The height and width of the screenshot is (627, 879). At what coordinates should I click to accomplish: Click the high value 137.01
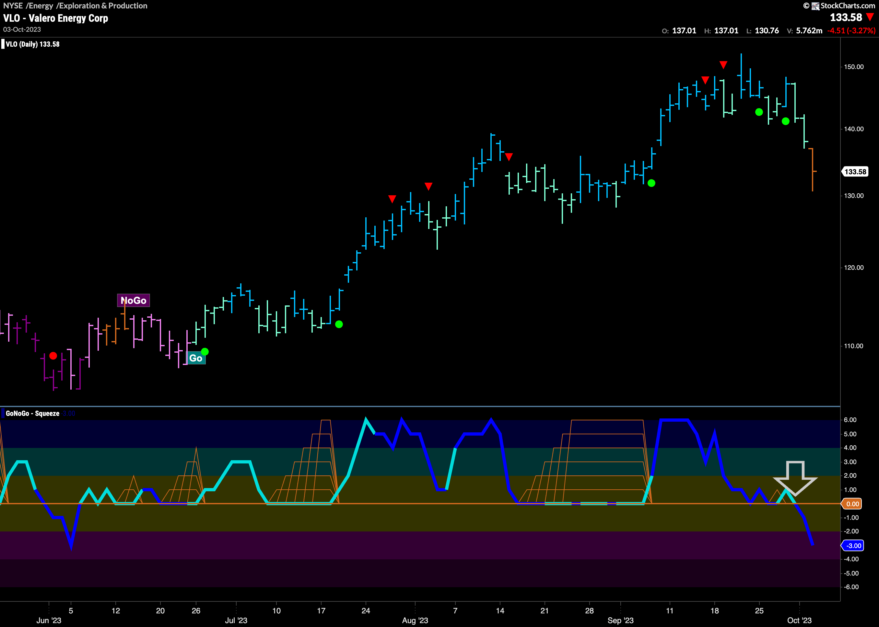coord(726,30)
